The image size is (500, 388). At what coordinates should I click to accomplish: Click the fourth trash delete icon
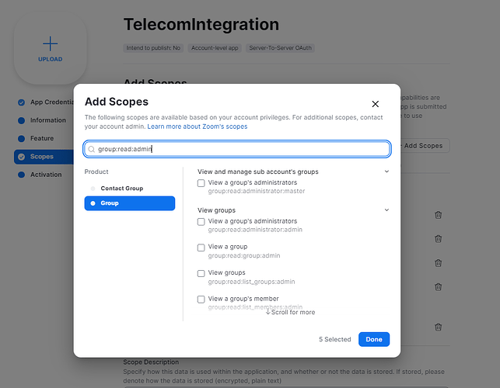click(x=439, y=286)
